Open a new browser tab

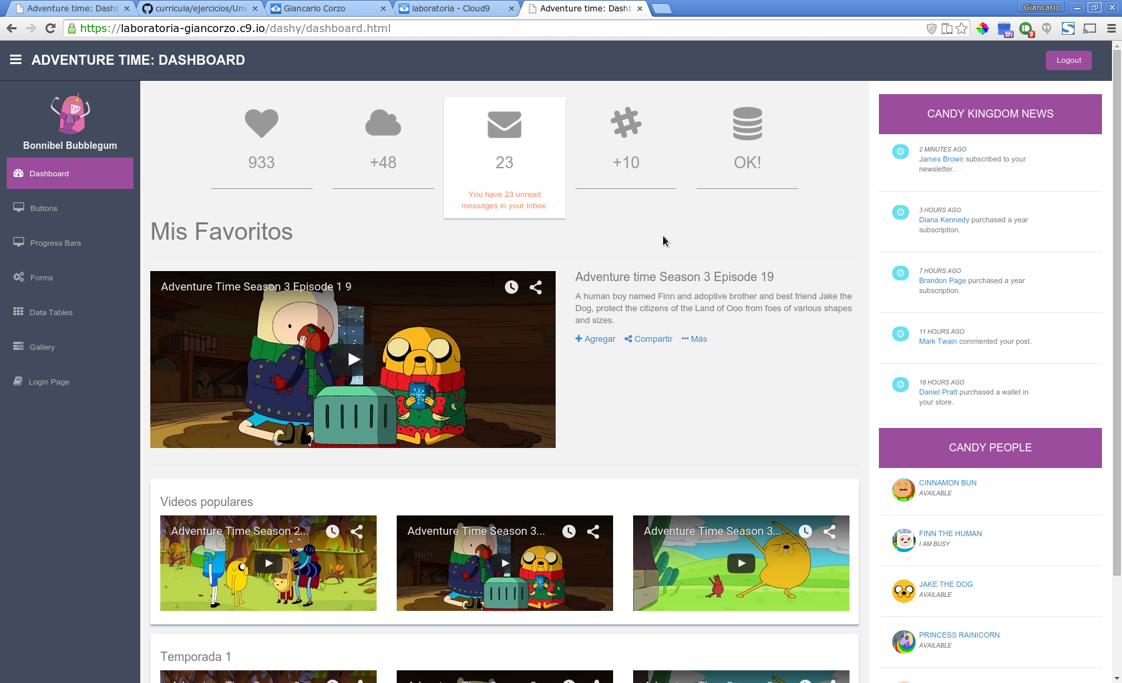click(661, 9)
